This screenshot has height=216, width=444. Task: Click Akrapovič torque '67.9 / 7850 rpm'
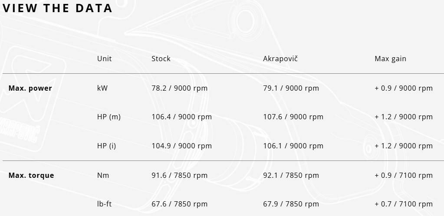tap(291, 204)
